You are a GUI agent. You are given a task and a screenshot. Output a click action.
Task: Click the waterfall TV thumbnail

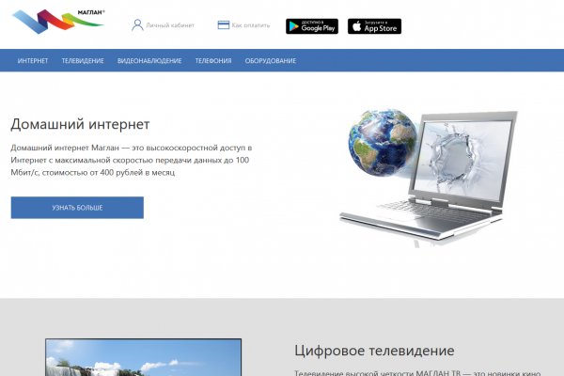(143, 357)
